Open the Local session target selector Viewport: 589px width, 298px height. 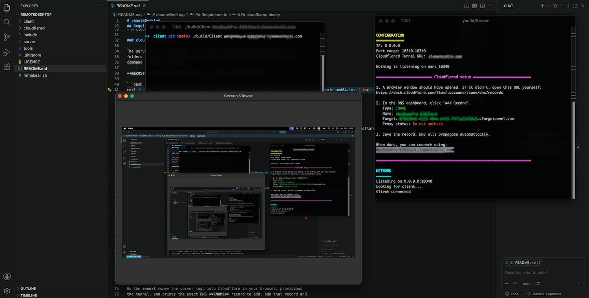[x=512, y=294]
